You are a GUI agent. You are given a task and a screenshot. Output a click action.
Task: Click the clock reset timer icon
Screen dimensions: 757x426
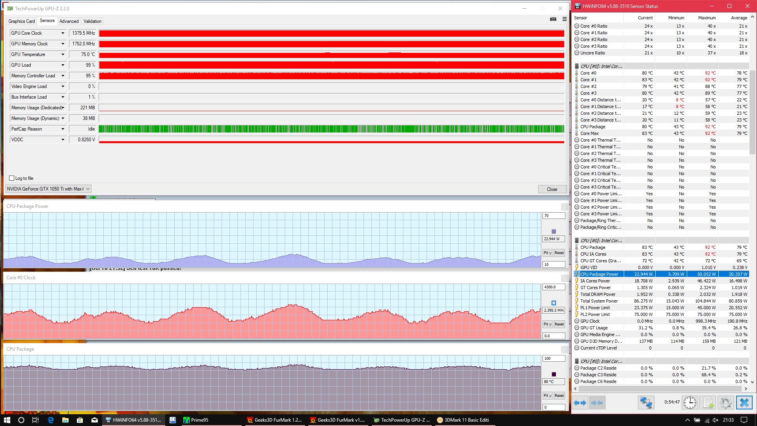point(690,403)
